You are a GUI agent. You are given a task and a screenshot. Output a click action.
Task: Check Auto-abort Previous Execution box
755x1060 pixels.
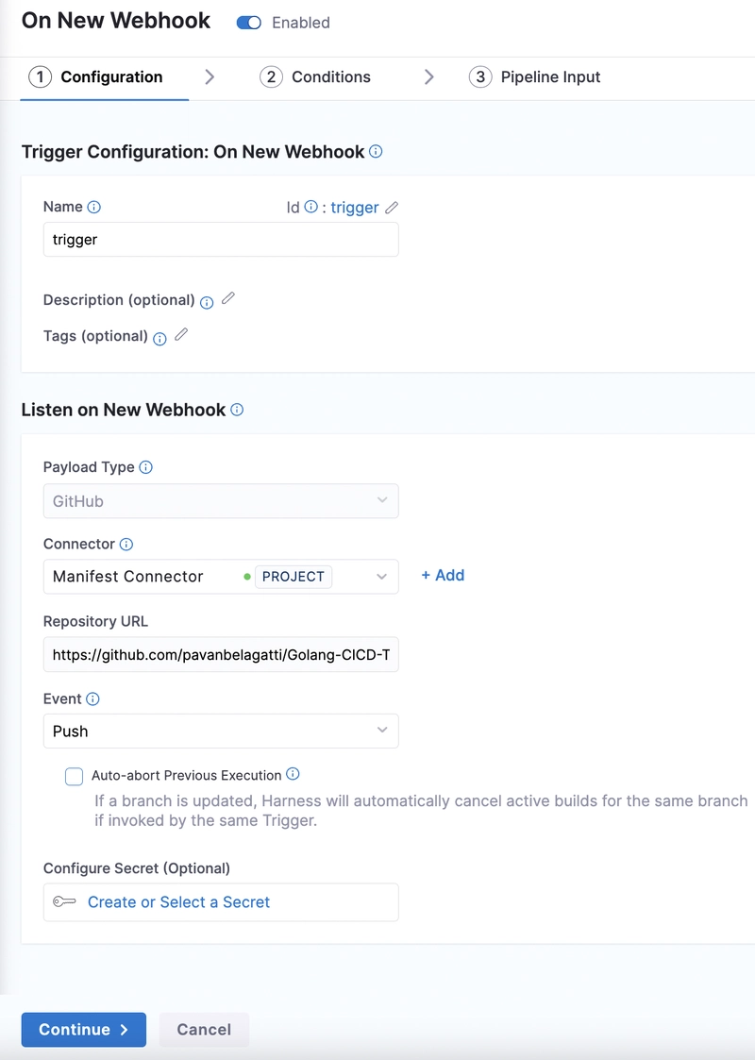tap(74, 776)
